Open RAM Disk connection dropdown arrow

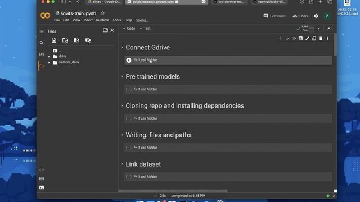(x=319, y=29)
